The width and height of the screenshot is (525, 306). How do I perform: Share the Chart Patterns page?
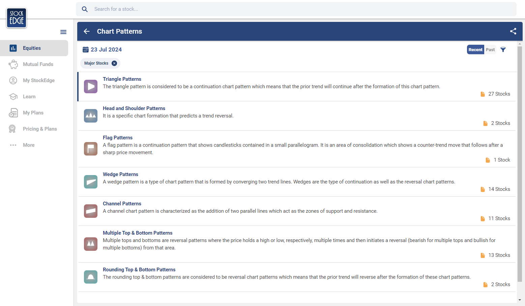(513, 31)
